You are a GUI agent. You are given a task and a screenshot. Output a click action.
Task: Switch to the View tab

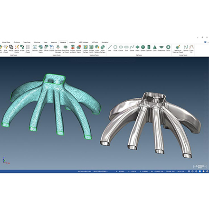coord(46,42)
